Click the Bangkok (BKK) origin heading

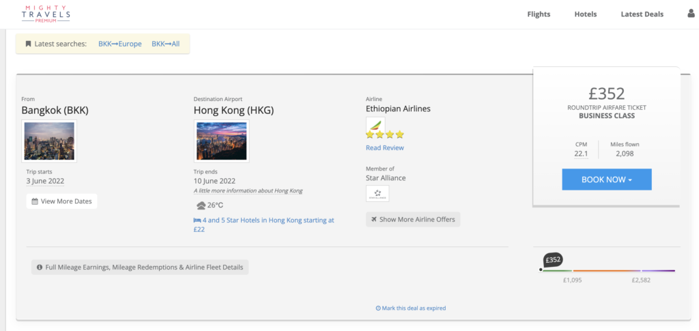[x=55, y=110]
